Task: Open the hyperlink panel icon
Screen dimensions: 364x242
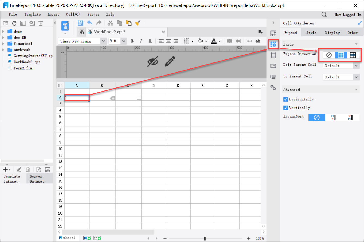Action: coord(273,87)
